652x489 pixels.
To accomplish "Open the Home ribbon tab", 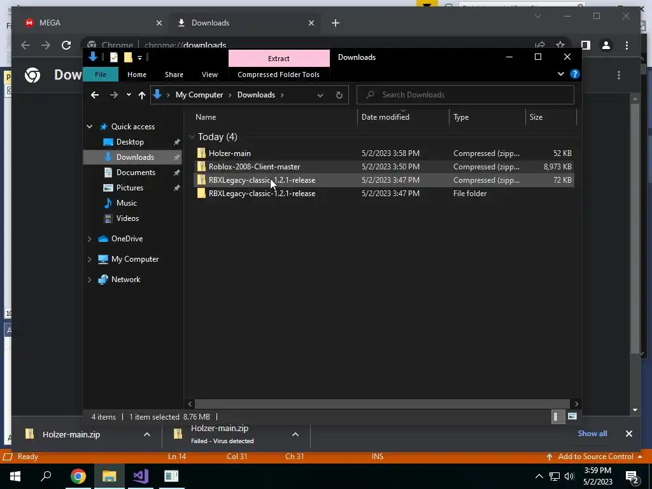I will 137,74.
